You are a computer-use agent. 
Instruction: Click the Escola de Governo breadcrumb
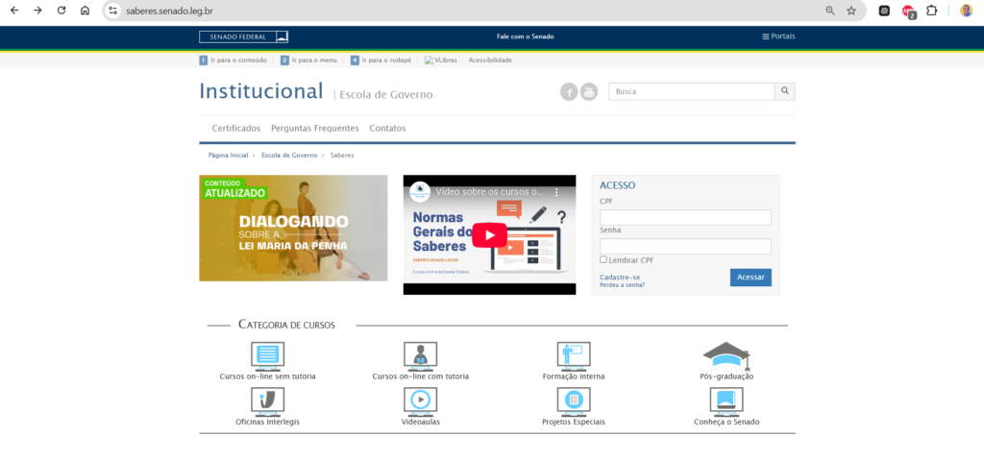(289, 155)
